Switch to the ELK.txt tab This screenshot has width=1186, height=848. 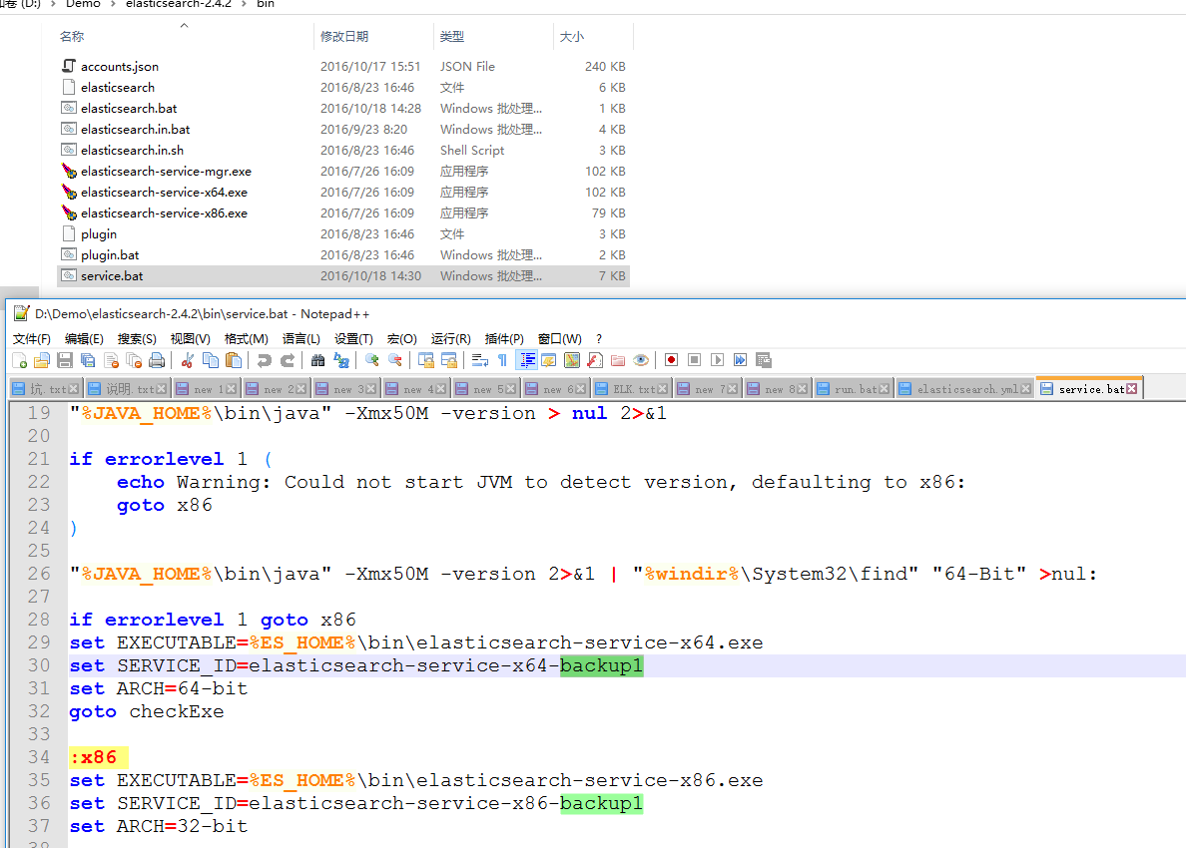coord(632,389)
